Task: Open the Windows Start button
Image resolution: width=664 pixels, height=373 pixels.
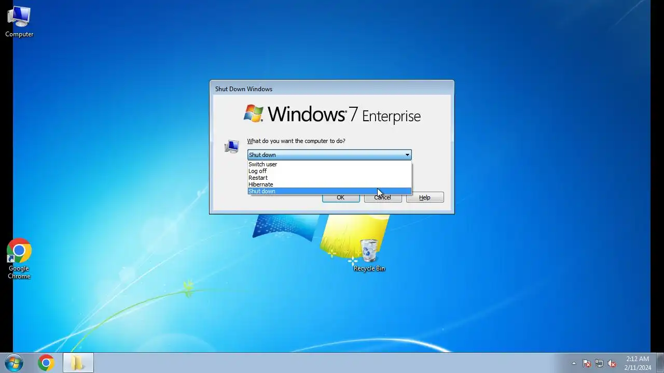Action: [14, 363]
